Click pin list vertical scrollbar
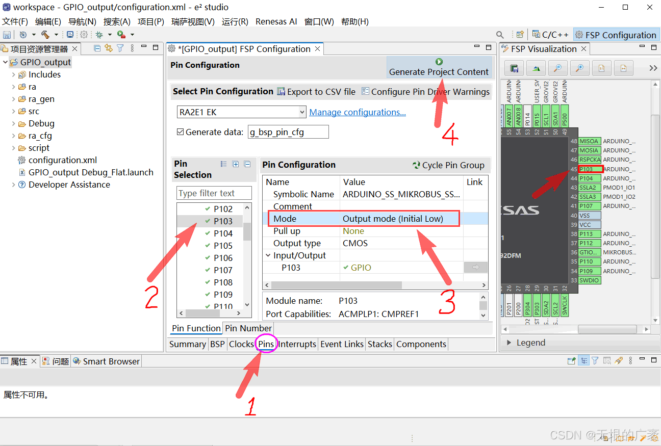 247,231
